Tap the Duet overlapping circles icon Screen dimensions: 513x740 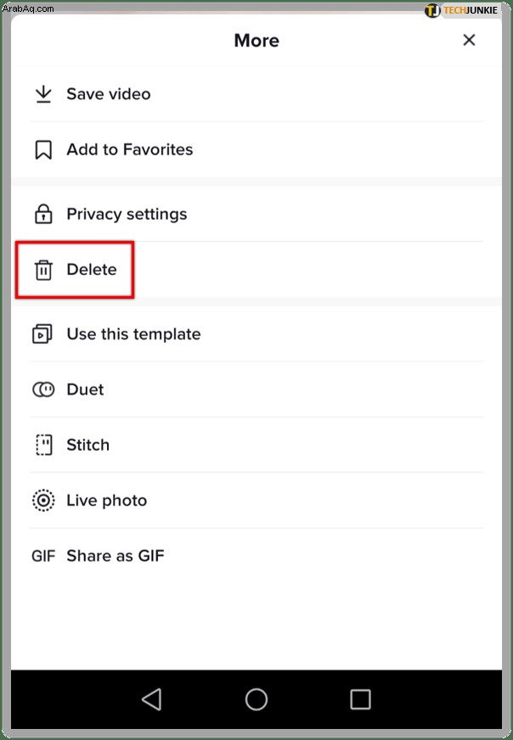(43, 390)
